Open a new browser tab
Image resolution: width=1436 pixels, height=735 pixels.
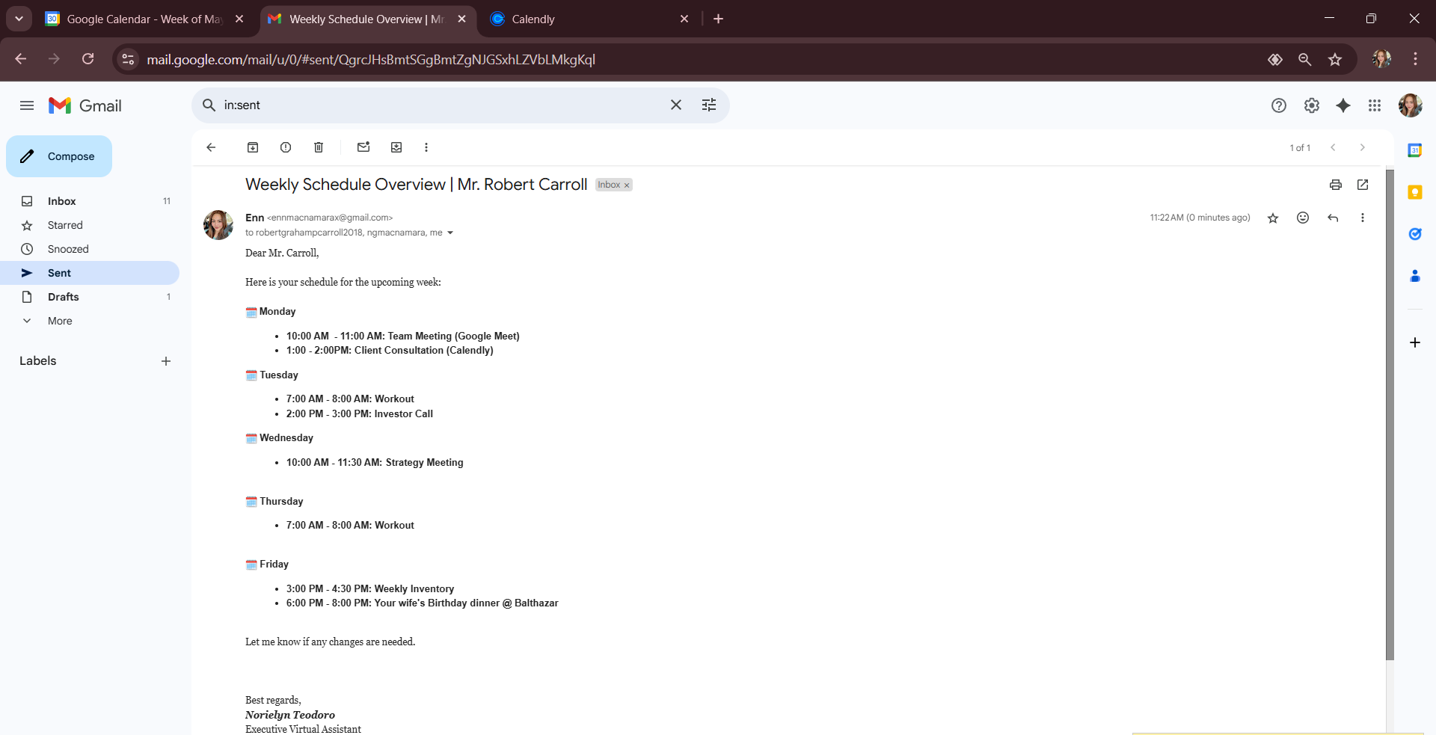click(x=719, y=19)
